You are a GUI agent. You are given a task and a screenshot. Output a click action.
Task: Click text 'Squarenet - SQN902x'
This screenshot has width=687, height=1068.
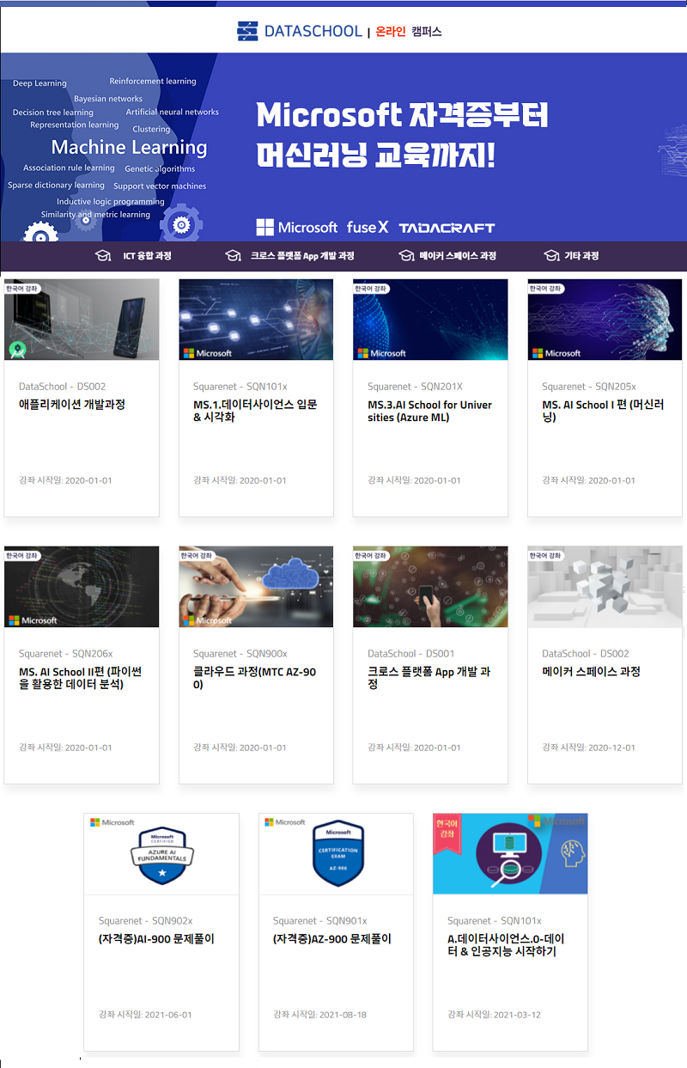tap(145, 921)
